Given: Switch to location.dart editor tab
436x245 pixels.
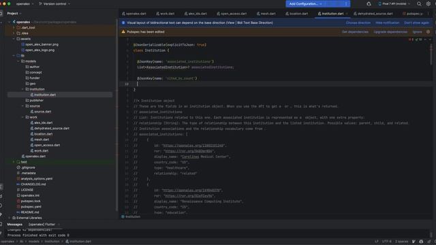Looking at the screenshot, I should (x=297, y=14).
